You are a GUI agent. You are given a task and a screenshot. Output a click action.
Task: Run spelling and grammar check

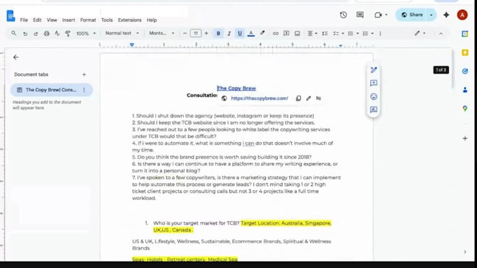pos(58,34)
